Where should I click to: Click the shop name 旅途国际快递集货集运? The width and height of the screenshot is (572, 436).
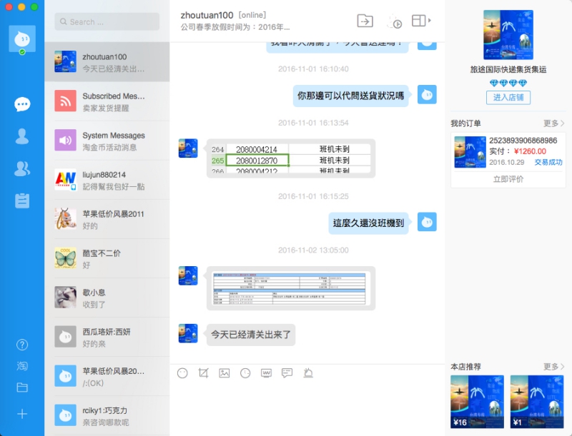(508, 69)
